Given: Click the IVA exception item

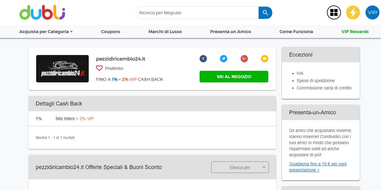Looking at the screenshot, I should [300, 73].
